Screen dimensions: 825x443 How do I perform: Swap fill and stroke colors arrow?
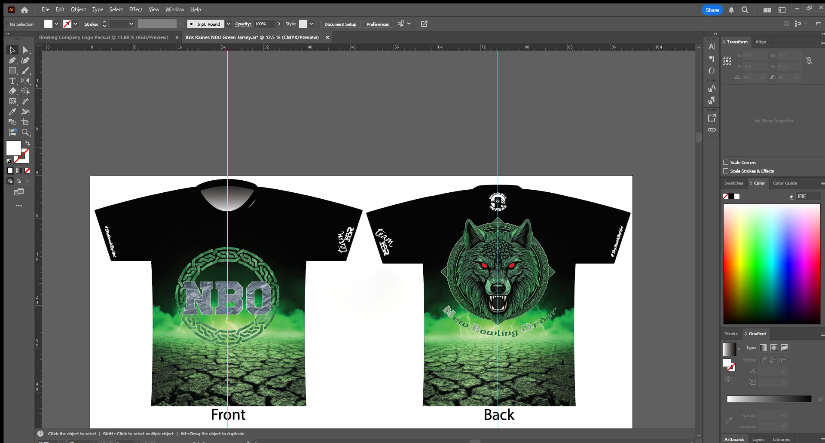coord(27,143)
